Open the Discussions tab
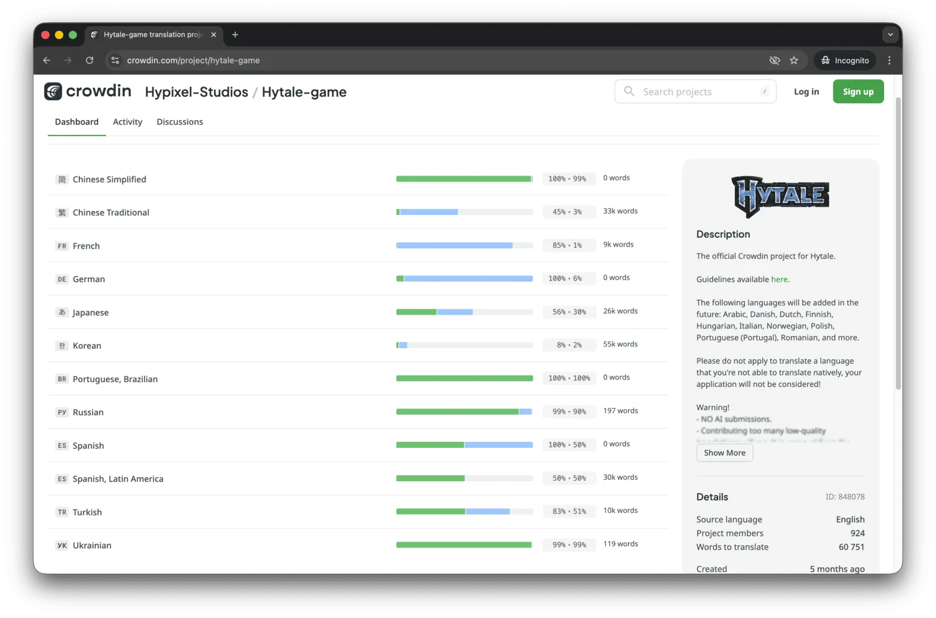Image resolution: width=936 pixels, height=618 pixels. pos(180,122)
